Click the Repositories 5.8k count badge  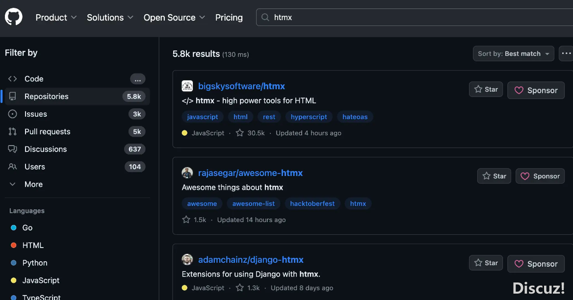point(134,97)
